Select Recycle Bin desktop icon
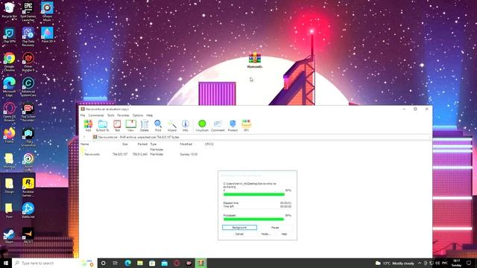The image size is (477, 268). (x=10, y=10)
